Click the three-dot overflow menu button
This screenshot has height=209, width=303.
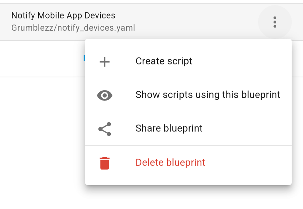275,22
